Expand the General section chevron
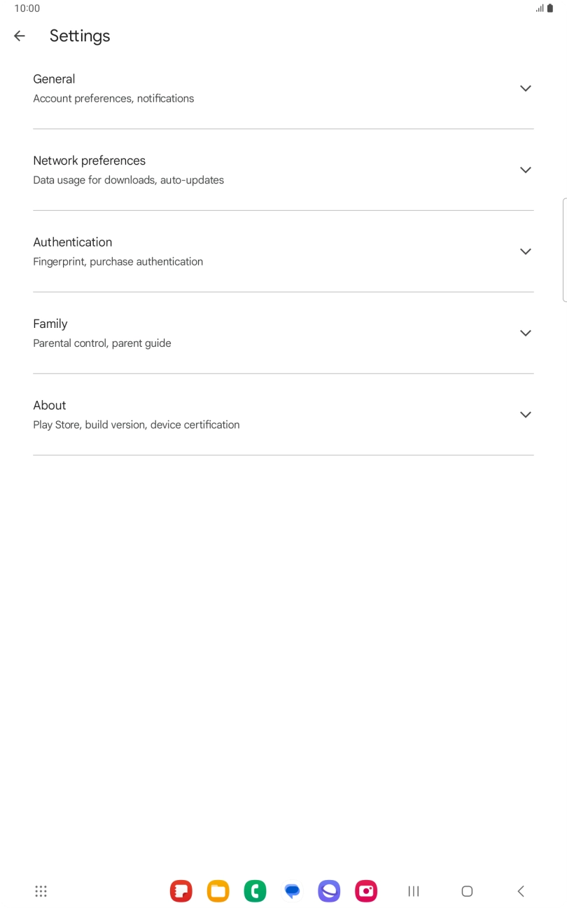The width and height of the screenshot is (567, 908). pyautogui.click(x=526, y=88)
